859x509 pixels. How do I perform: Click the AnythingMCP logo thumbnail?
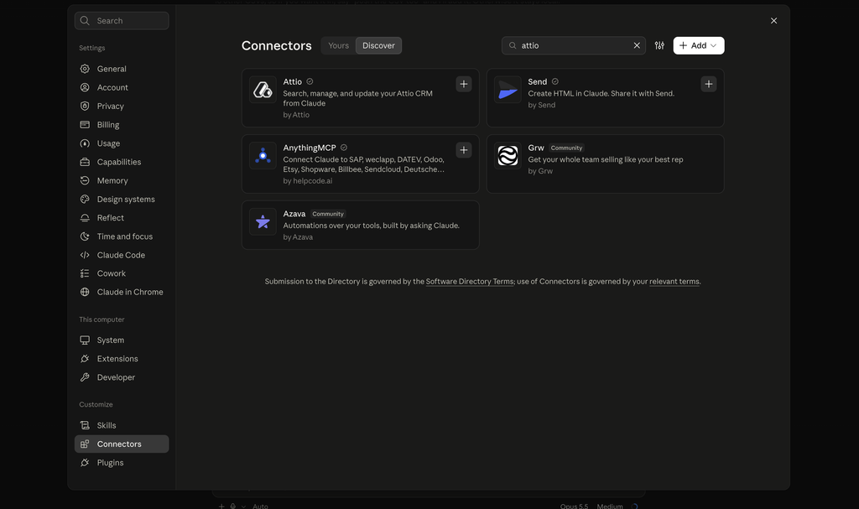click(263, 156)
